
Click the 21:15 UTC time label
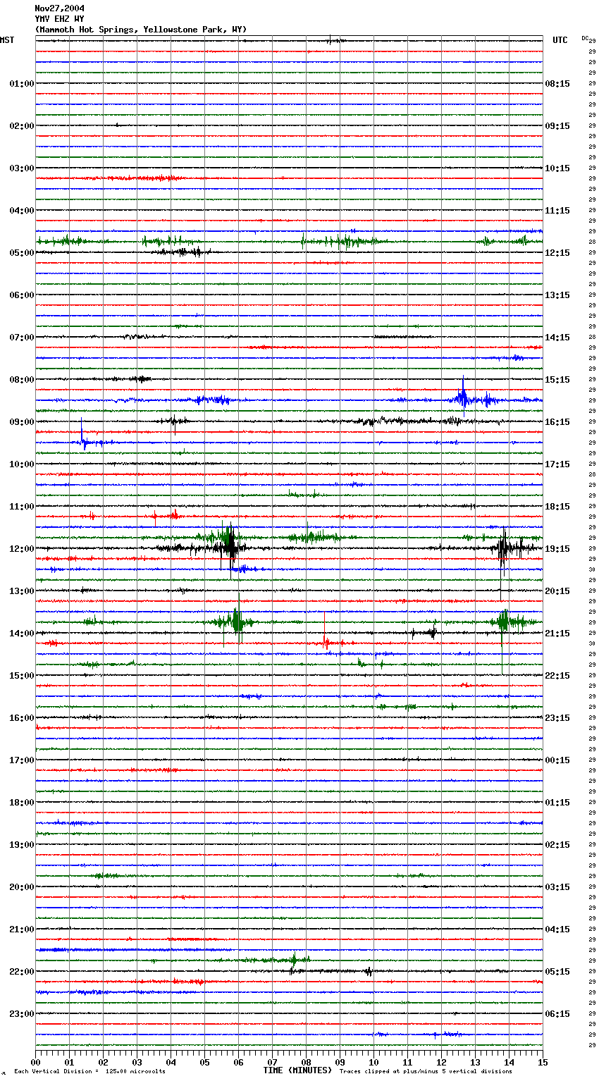tap(557, 634)
